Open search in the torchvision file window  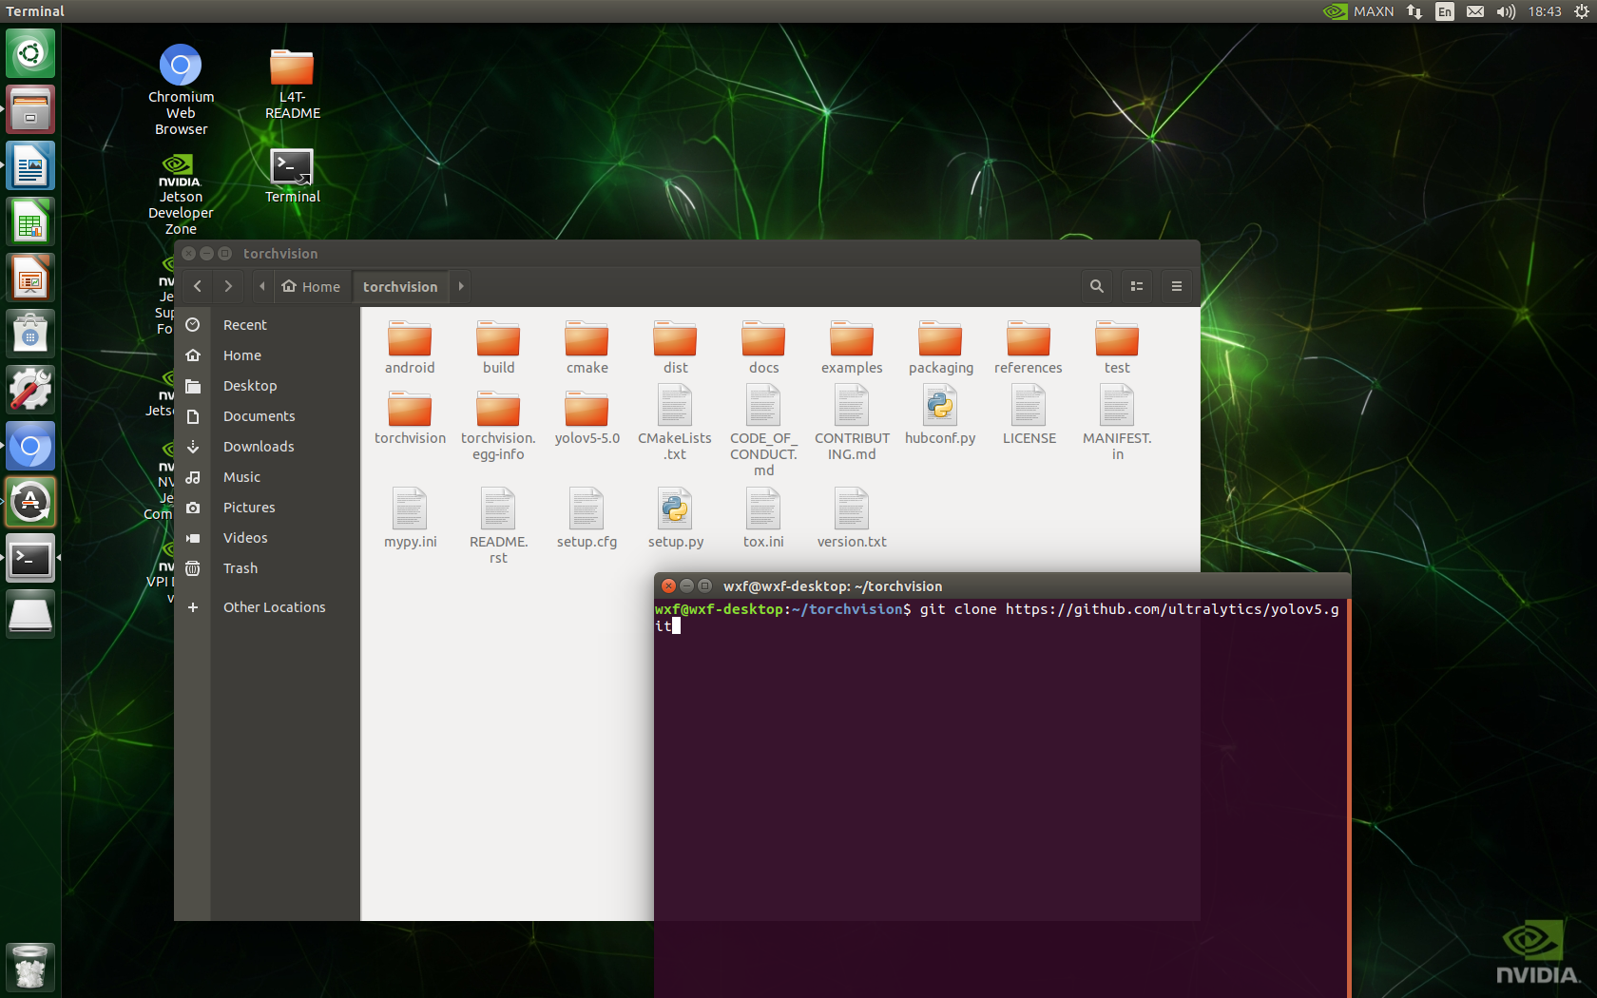point(1096,285)
